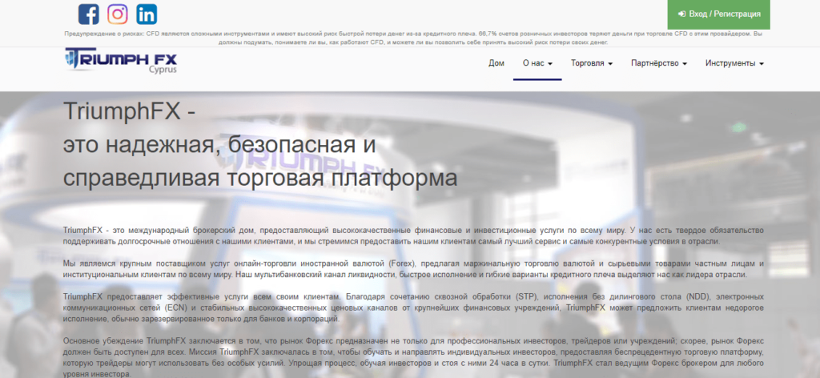This screenshot has width=820, height=378.
Task: Open the Instagram social icon
Action: [118, 14]
